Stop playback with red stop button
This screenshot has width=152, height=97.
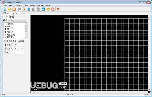(53, 9)
